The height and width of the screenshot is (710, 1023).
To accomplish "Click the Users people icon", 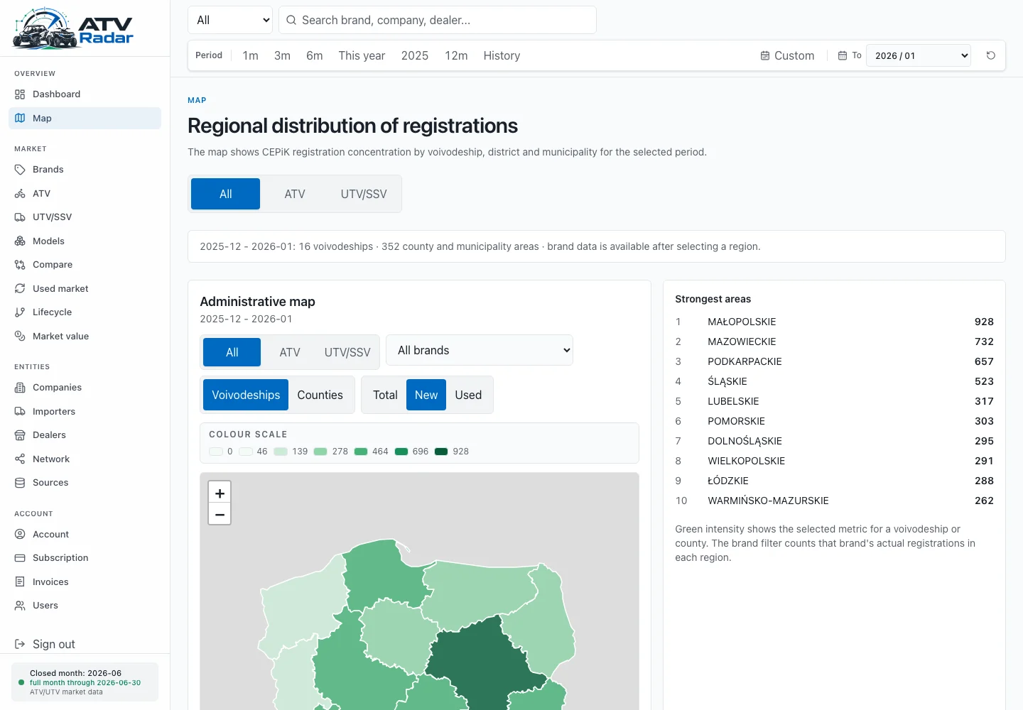I will (20, 606).
